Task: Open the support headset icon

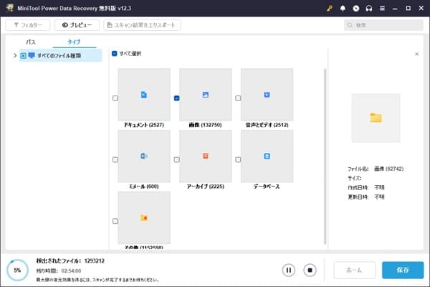Action: click(x=369, y=8)
